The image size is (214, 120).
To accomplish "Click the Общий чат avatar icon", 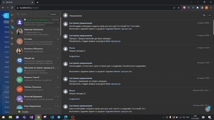I will tap(19, 60).
